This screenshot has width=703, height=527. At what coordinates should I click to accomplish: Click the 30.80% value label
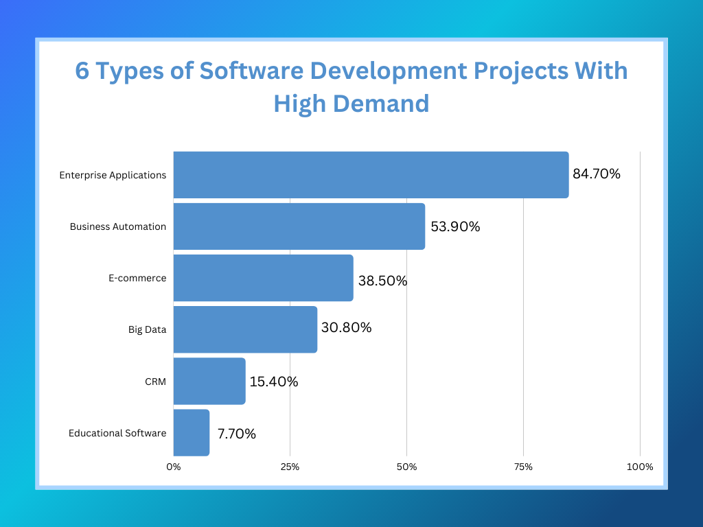(347, 328)
